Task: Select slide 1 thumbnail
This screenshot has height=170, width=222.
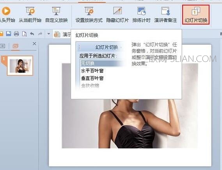Action: coord(20,66)
